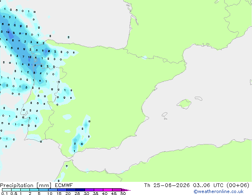Click the 0.5–1 mm legend swatch
Image resolution: width=252 pixels, height=195 pixels.
tap(16, 190)
